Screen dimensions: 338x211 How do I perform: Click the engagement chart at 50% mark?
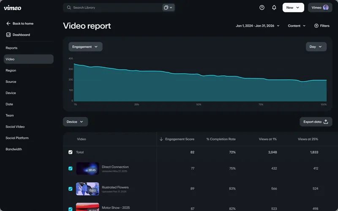point(199,89)
